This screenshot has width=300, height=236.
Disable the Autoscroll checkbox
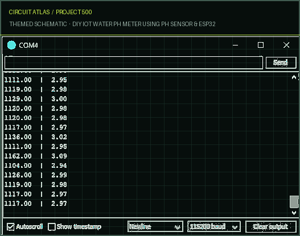10,227
